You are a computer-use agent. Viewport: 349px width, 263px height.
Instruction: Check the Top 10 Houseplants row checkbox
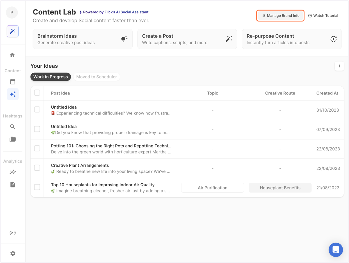(x=37, y=187)
